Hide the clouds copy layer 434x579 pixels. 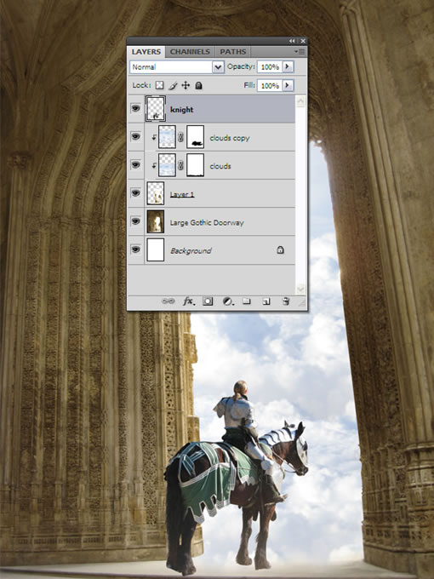(136, 136)
